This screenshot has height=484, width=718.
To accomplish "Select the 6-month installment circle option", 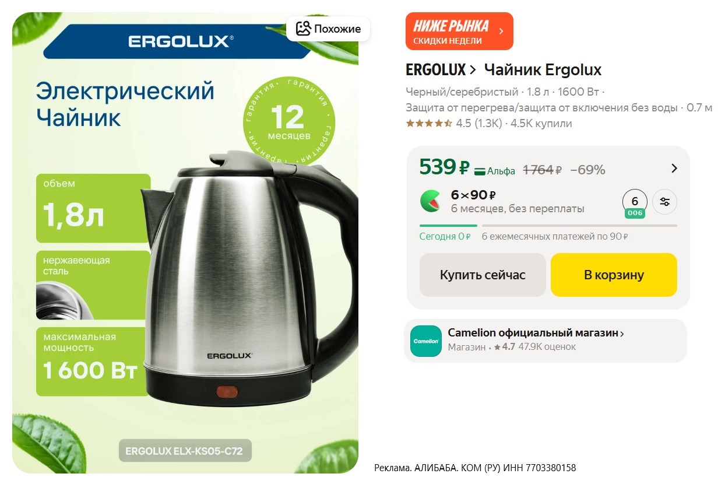I will (x=635, y=203).
